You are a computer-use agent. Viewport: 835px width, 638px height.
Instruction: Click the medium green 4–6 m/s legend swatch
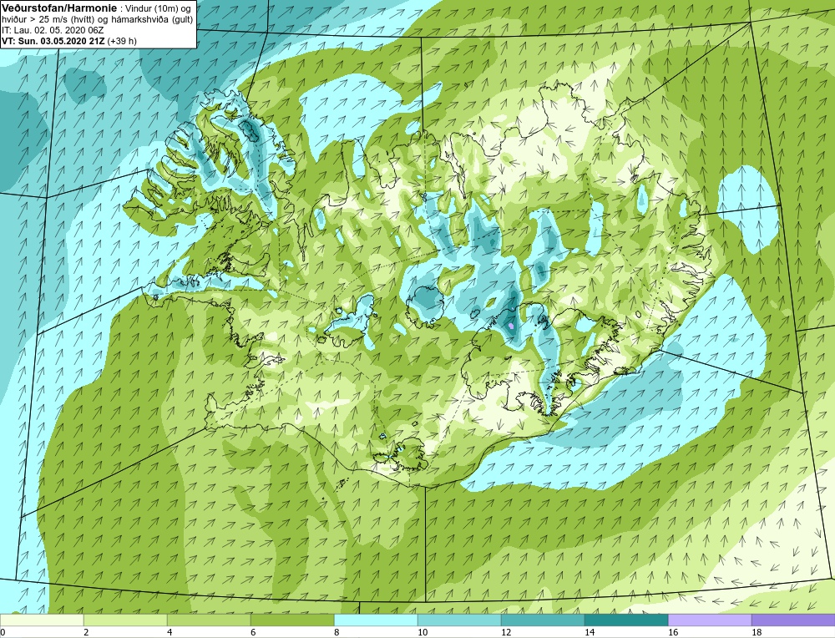[209, 620]
